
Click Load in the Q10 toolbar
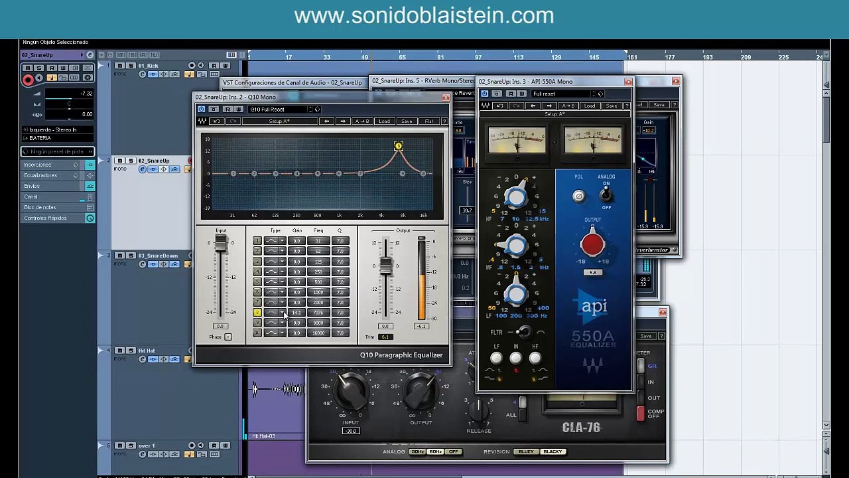[384, 121]
